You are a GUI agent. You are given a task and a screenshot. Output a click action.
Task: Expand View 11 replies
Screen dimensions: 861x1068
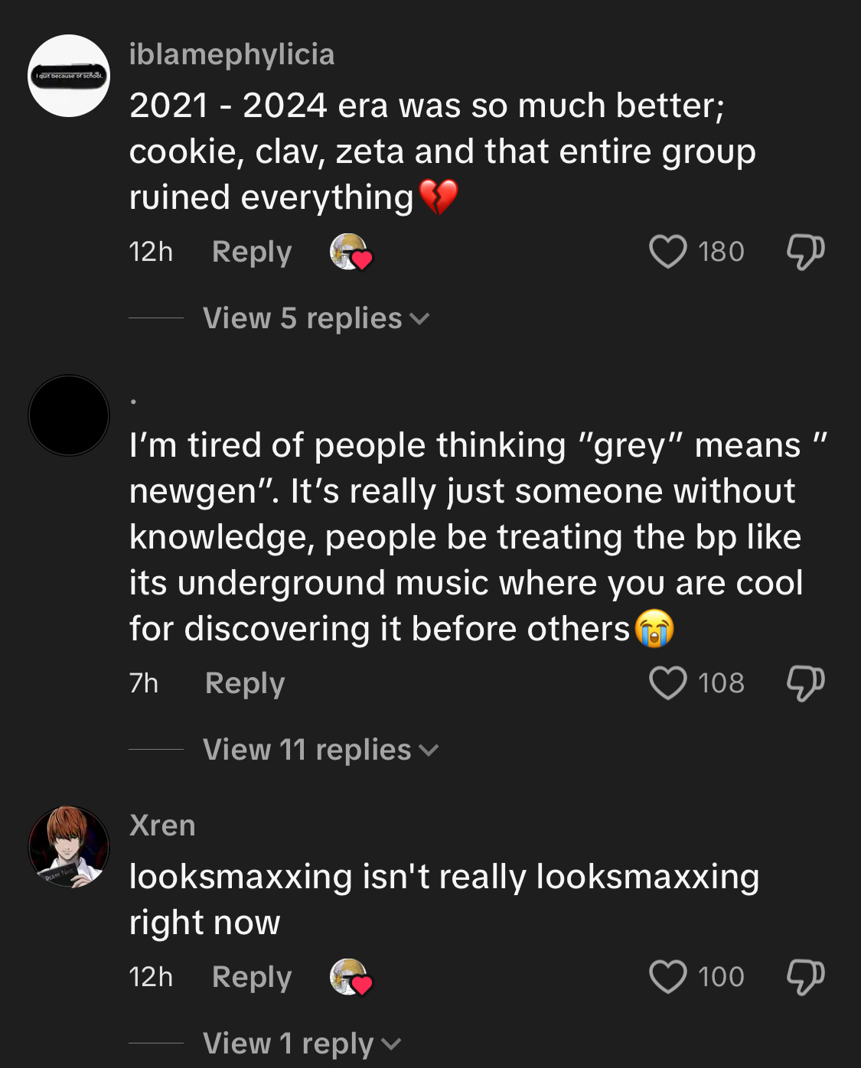coord(321,750)
